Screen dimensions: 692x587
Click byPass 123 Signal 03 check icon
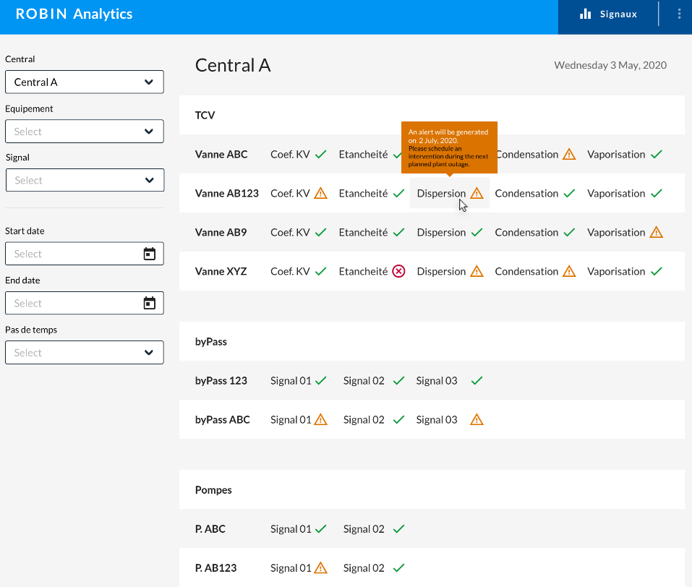click(x=477, y=381)
